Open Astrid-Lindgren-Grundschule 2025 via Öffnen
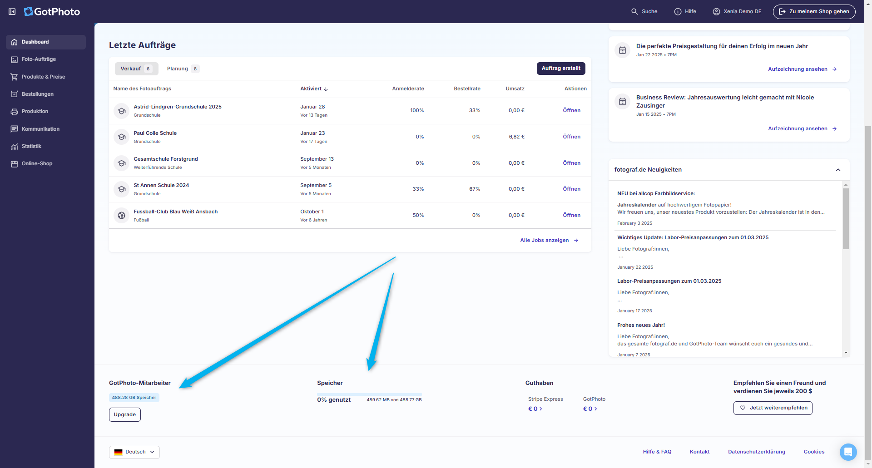 coord(571,110)
